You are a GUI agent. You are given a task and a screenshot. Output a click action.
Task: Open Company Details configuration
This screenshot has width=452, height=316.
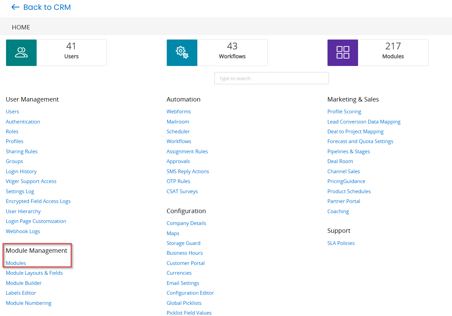(x=186, y=223)
